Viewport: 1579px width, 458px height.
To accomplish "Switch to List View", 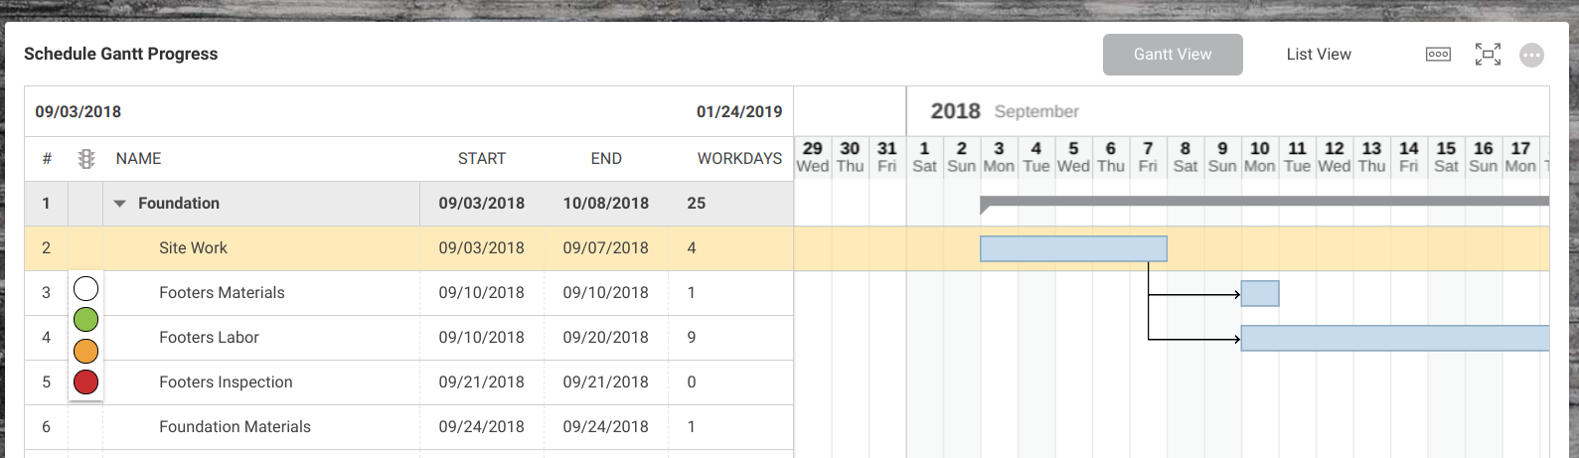I will click(x=1319, y=55).
